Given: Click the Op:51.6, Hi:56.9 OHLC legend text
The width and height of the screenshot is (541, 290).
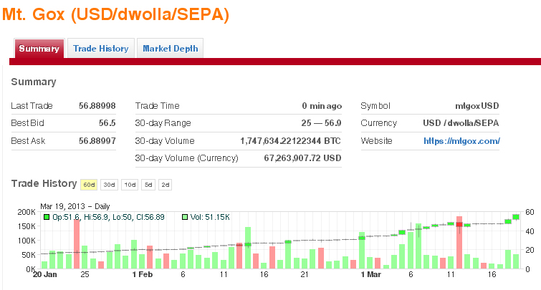Looking at the screenshot, I should 108,217.
